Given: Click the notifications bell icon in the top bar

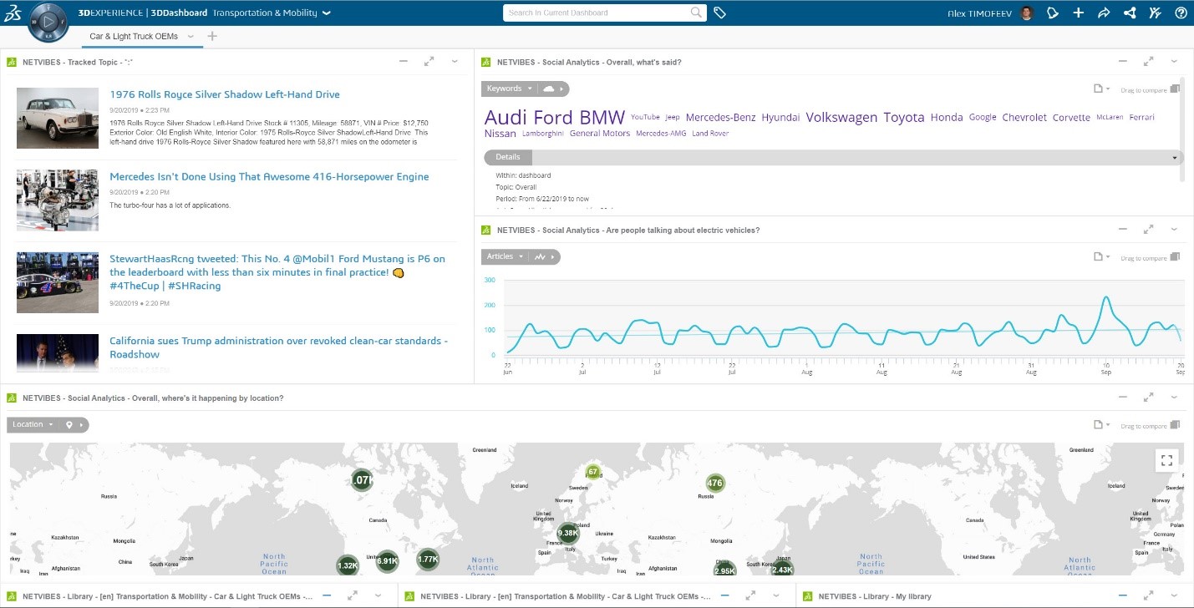Looking at the screenshot, I should [1052, 13].
